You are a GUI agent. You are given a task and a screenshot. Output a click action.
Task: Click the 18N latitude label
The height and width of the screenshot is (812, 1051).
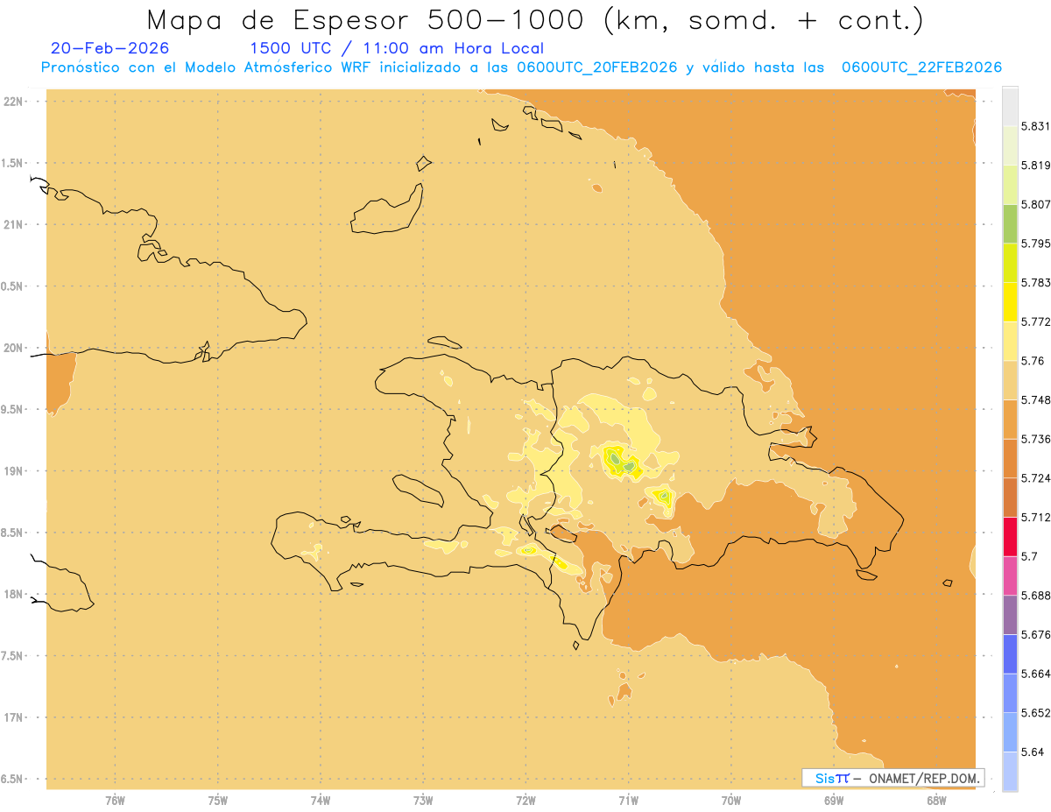tap(13, 595)
